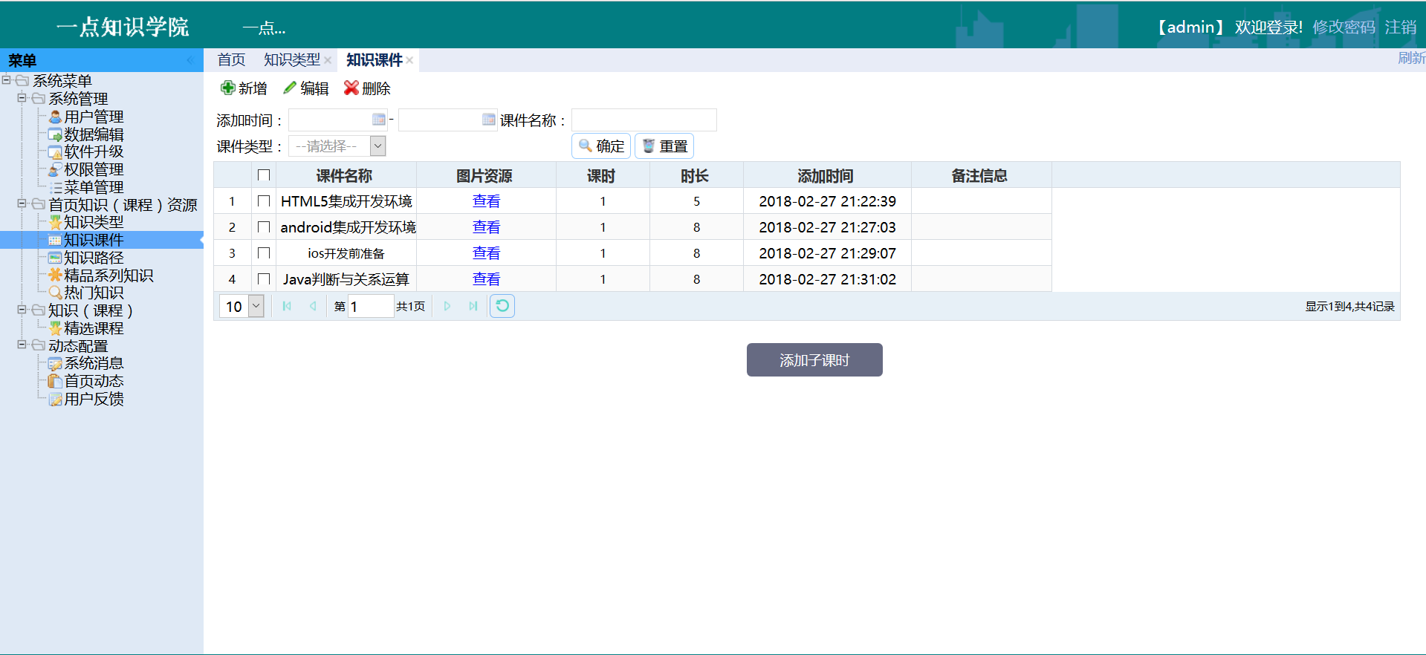The height and width of the screenshot is (655, 1426).
Task: Click the 课件名称 search input field
Action: coord(644,120)
